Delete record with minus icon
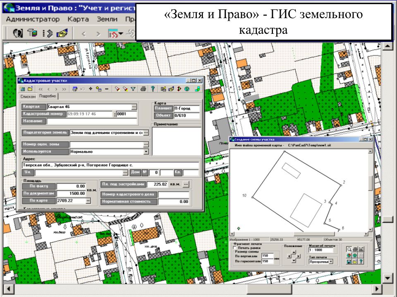The height and width of the screenshot is (297, 397). (107, 89)
